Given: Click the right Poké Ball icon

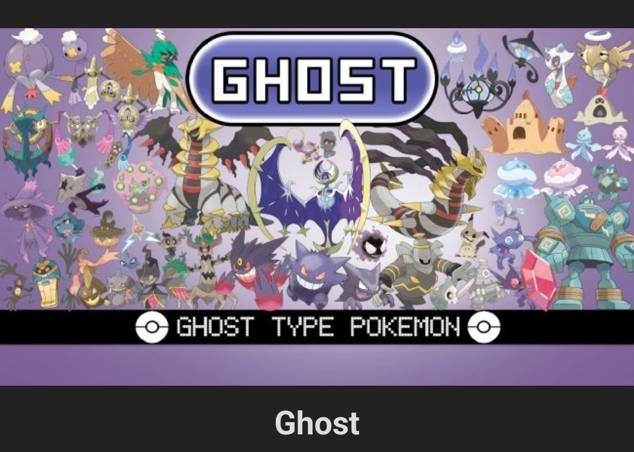Looking at the screenshot, I should pos(484,326).
